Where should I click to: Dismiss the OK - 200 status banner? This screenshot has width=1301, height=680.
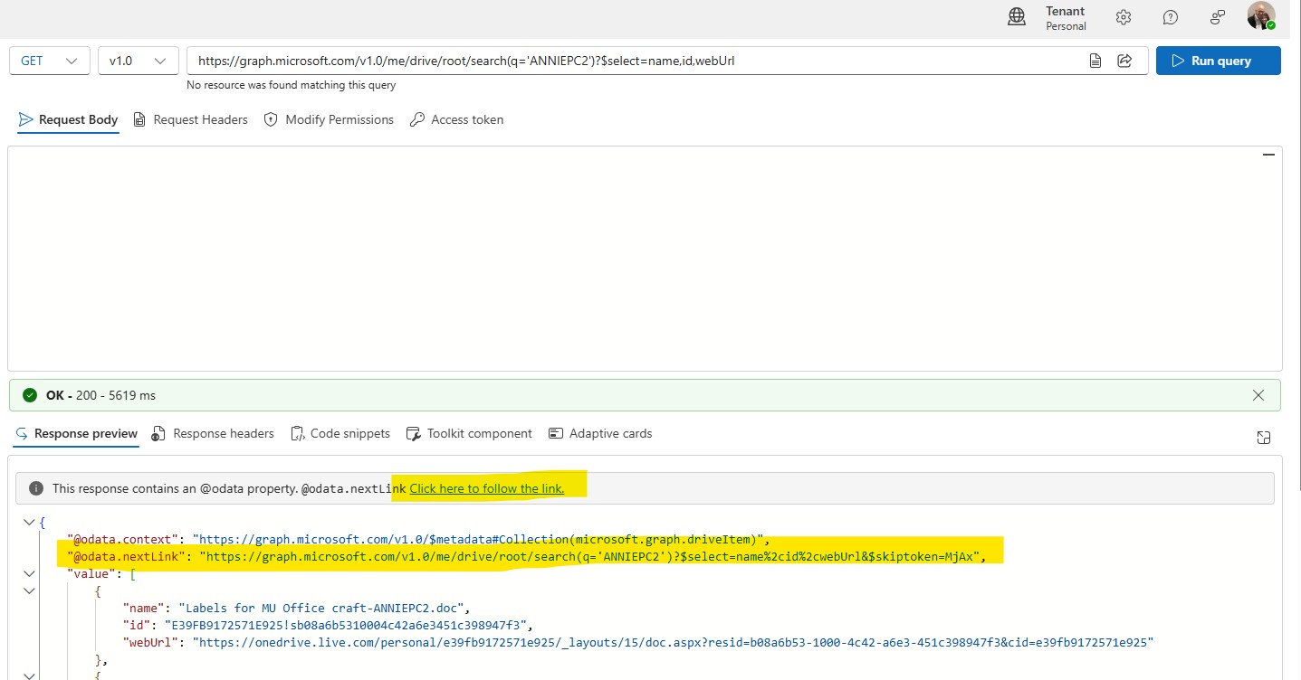[1258, 395]
